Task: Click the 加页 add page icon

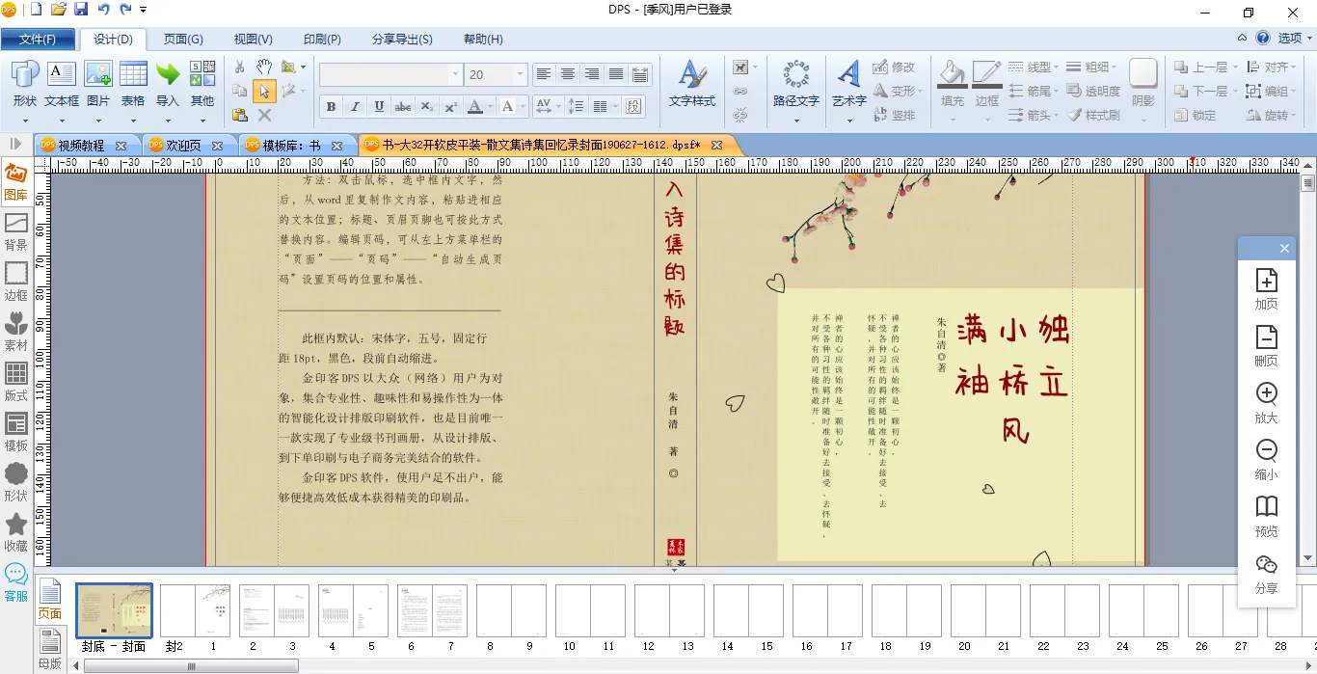Action: tap(1266, 289)
